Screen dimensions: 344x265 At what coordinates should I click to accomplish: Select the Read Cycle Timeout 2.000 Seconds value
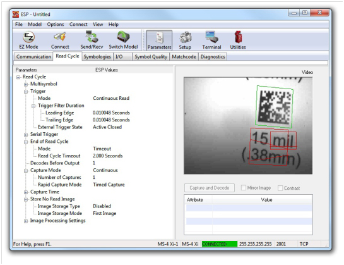[107, 156]
